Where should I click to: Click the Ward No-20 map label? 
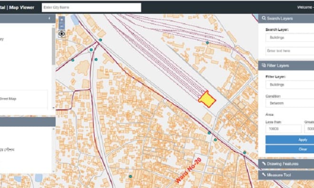(x=188, y=170)
